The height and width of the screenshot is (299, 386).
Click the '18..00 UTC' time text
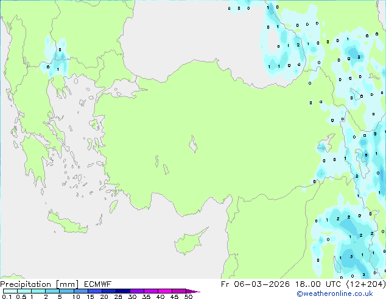318,284
